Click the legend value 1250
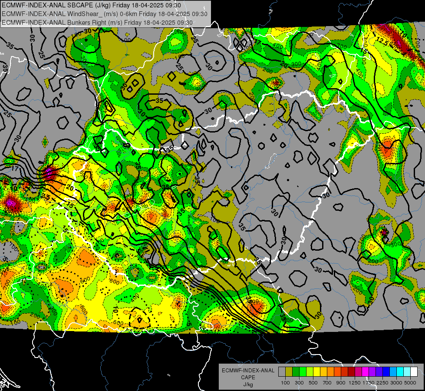425x391 pixels. click(x=355, y=383)
